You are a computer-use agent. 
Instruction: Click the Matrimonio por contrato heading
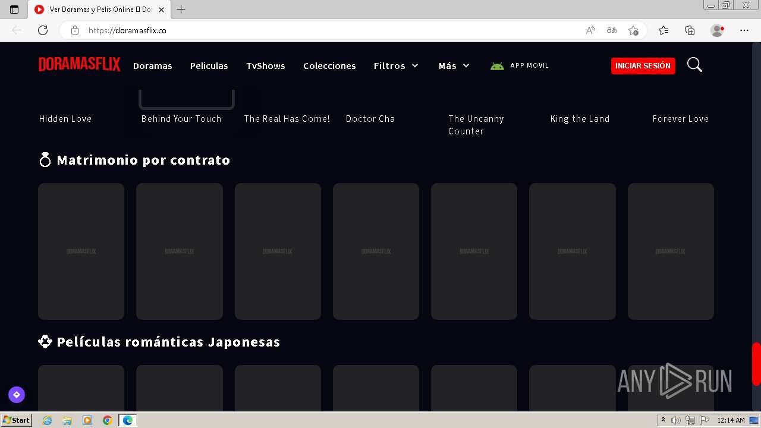143,160
